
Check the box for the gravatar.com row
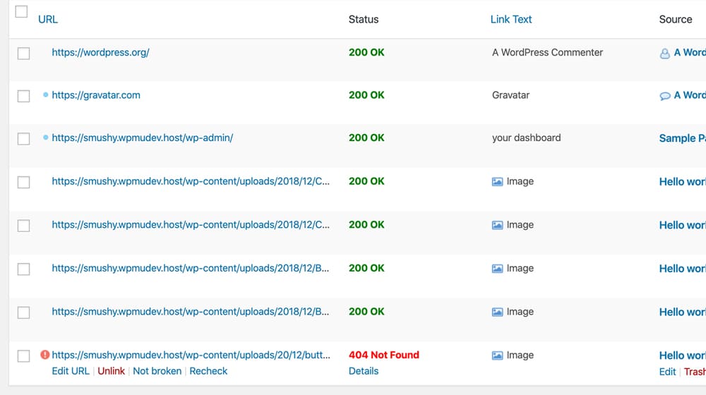23,97
